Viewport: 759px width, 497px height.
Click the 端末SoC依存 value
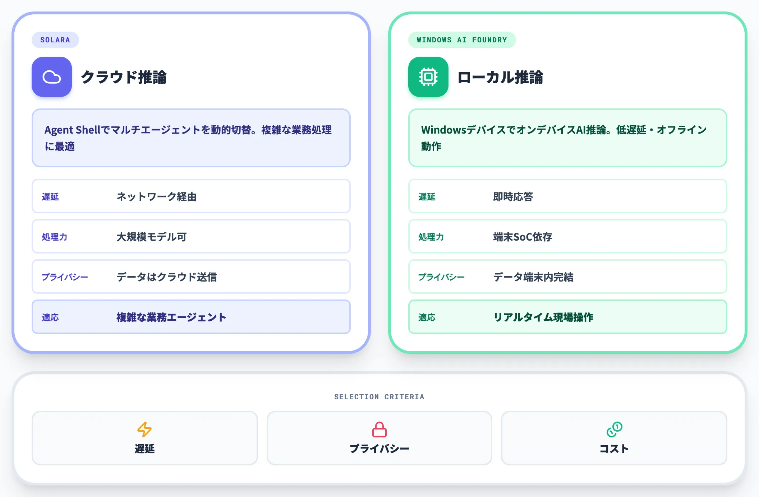(x=523, y=237)
